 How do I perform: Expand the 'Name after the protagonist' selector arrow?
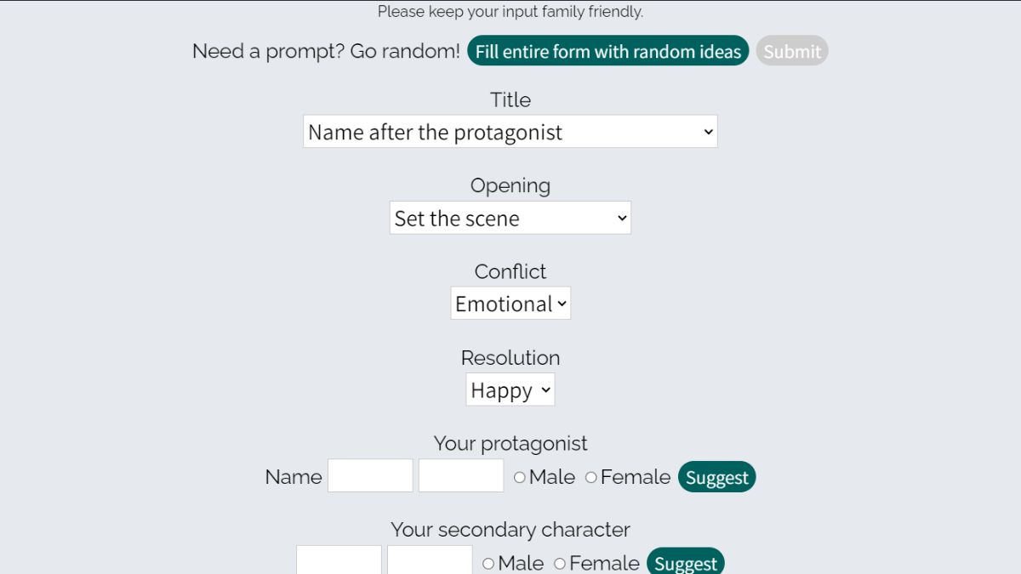click(707, 131)
